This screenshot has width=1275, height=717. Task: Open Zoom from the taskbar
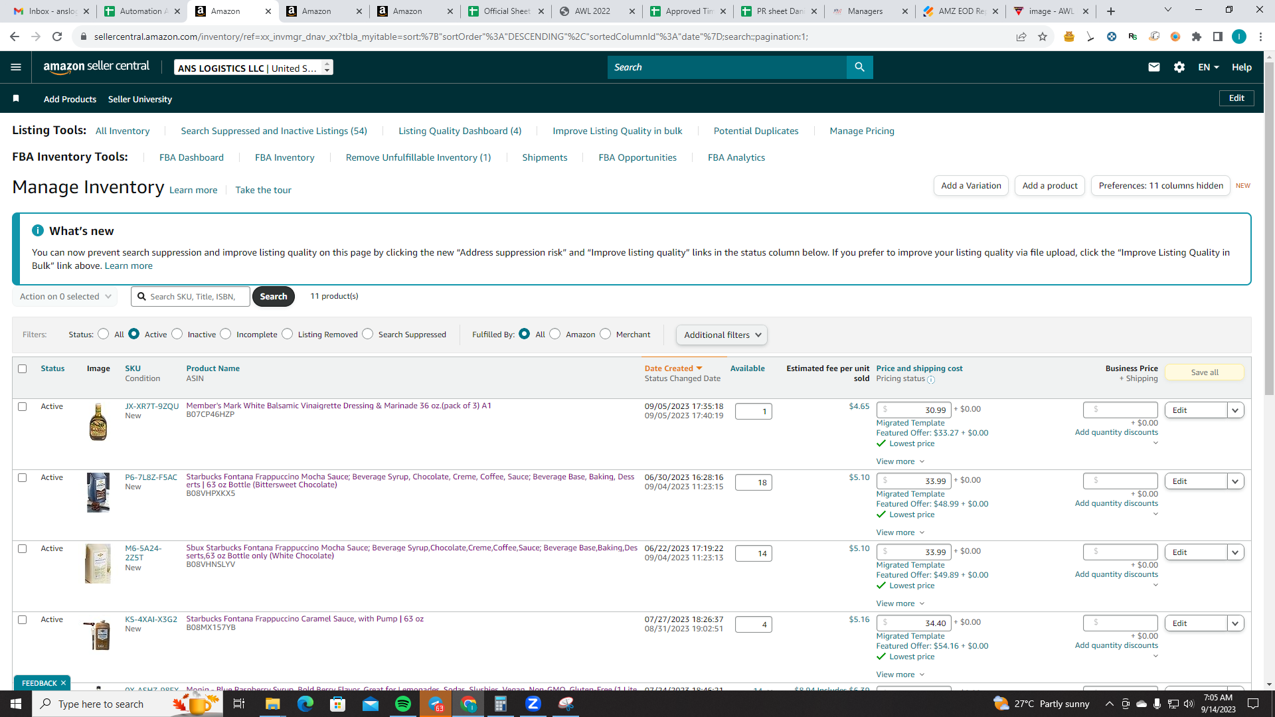tap(533, 704)
